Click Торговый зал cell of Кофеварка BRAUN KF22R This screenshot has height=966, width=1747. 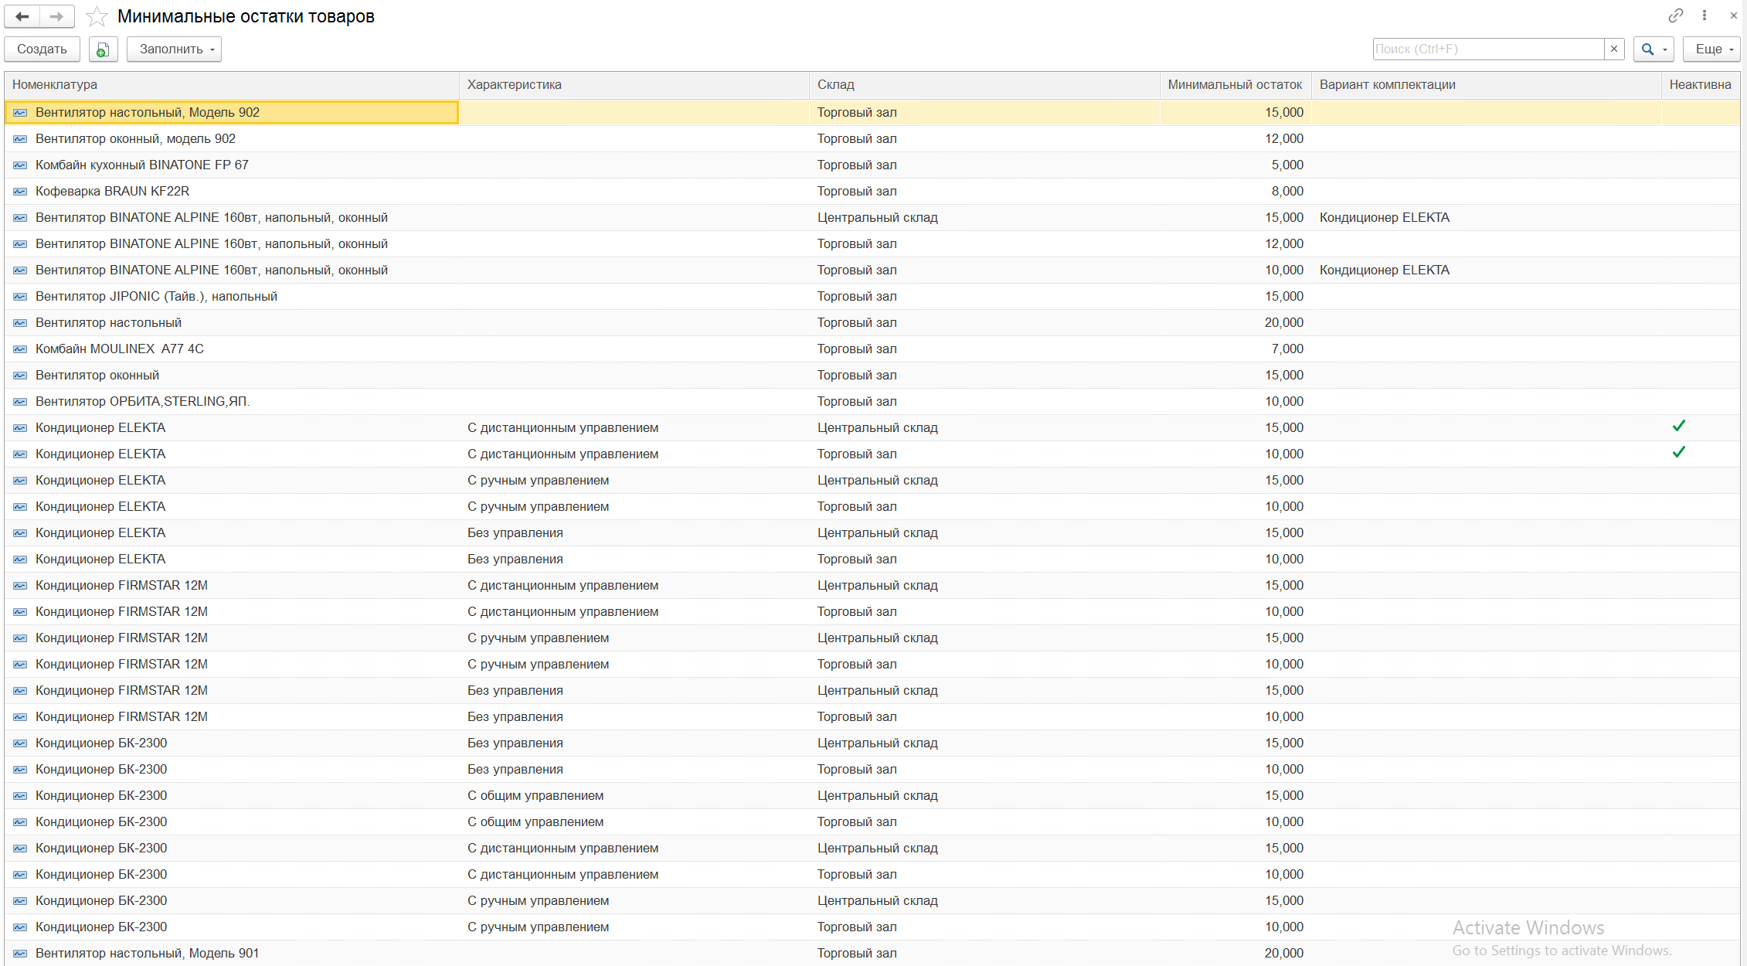857,192
